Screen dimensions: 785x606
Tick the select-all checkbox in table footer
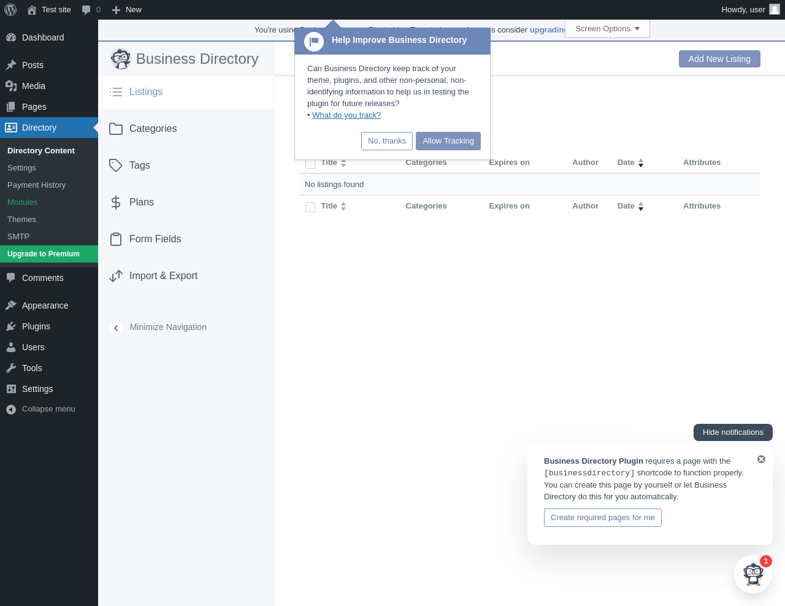click(310, 207)
